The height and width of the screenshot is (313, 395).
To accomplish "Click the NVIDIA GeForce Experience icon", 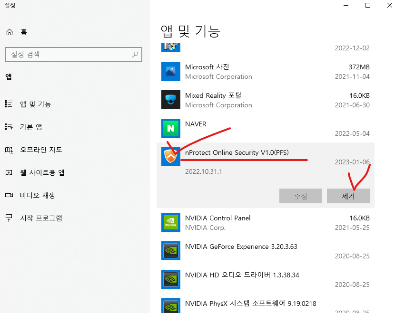I will coord(171,251).
